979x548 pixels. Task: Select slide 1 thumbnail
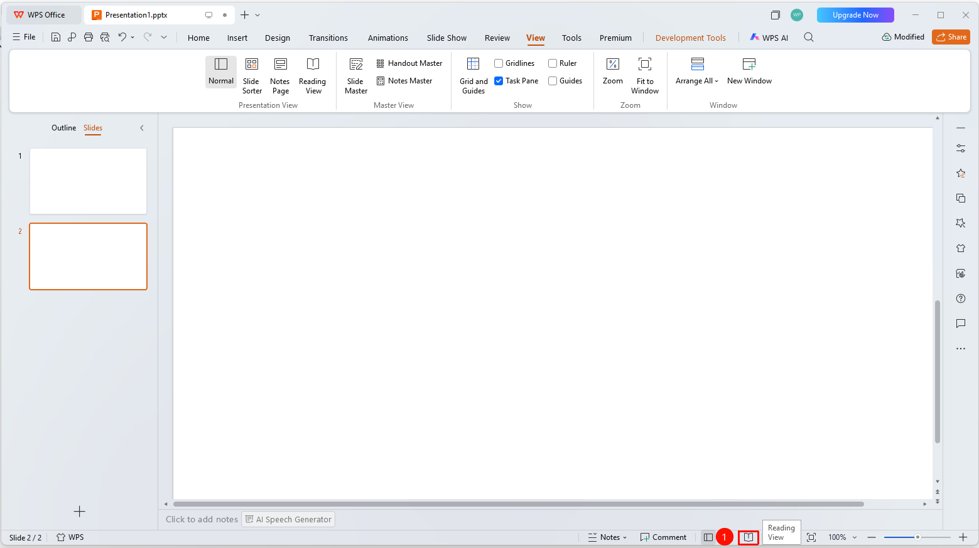click(x=89, y=181)
